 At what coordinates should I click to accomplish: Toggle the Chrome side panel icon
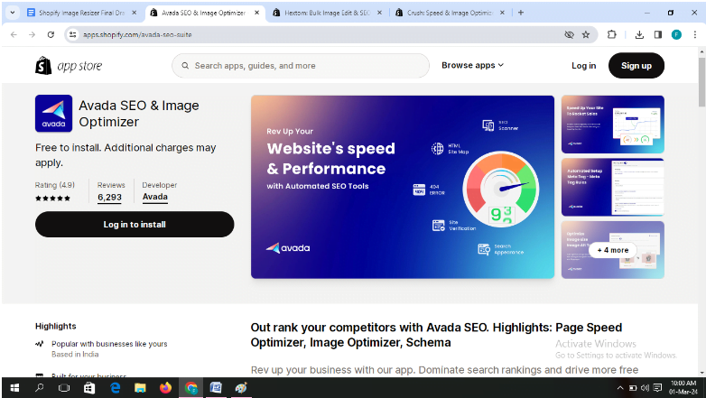[x=658, y=34]
